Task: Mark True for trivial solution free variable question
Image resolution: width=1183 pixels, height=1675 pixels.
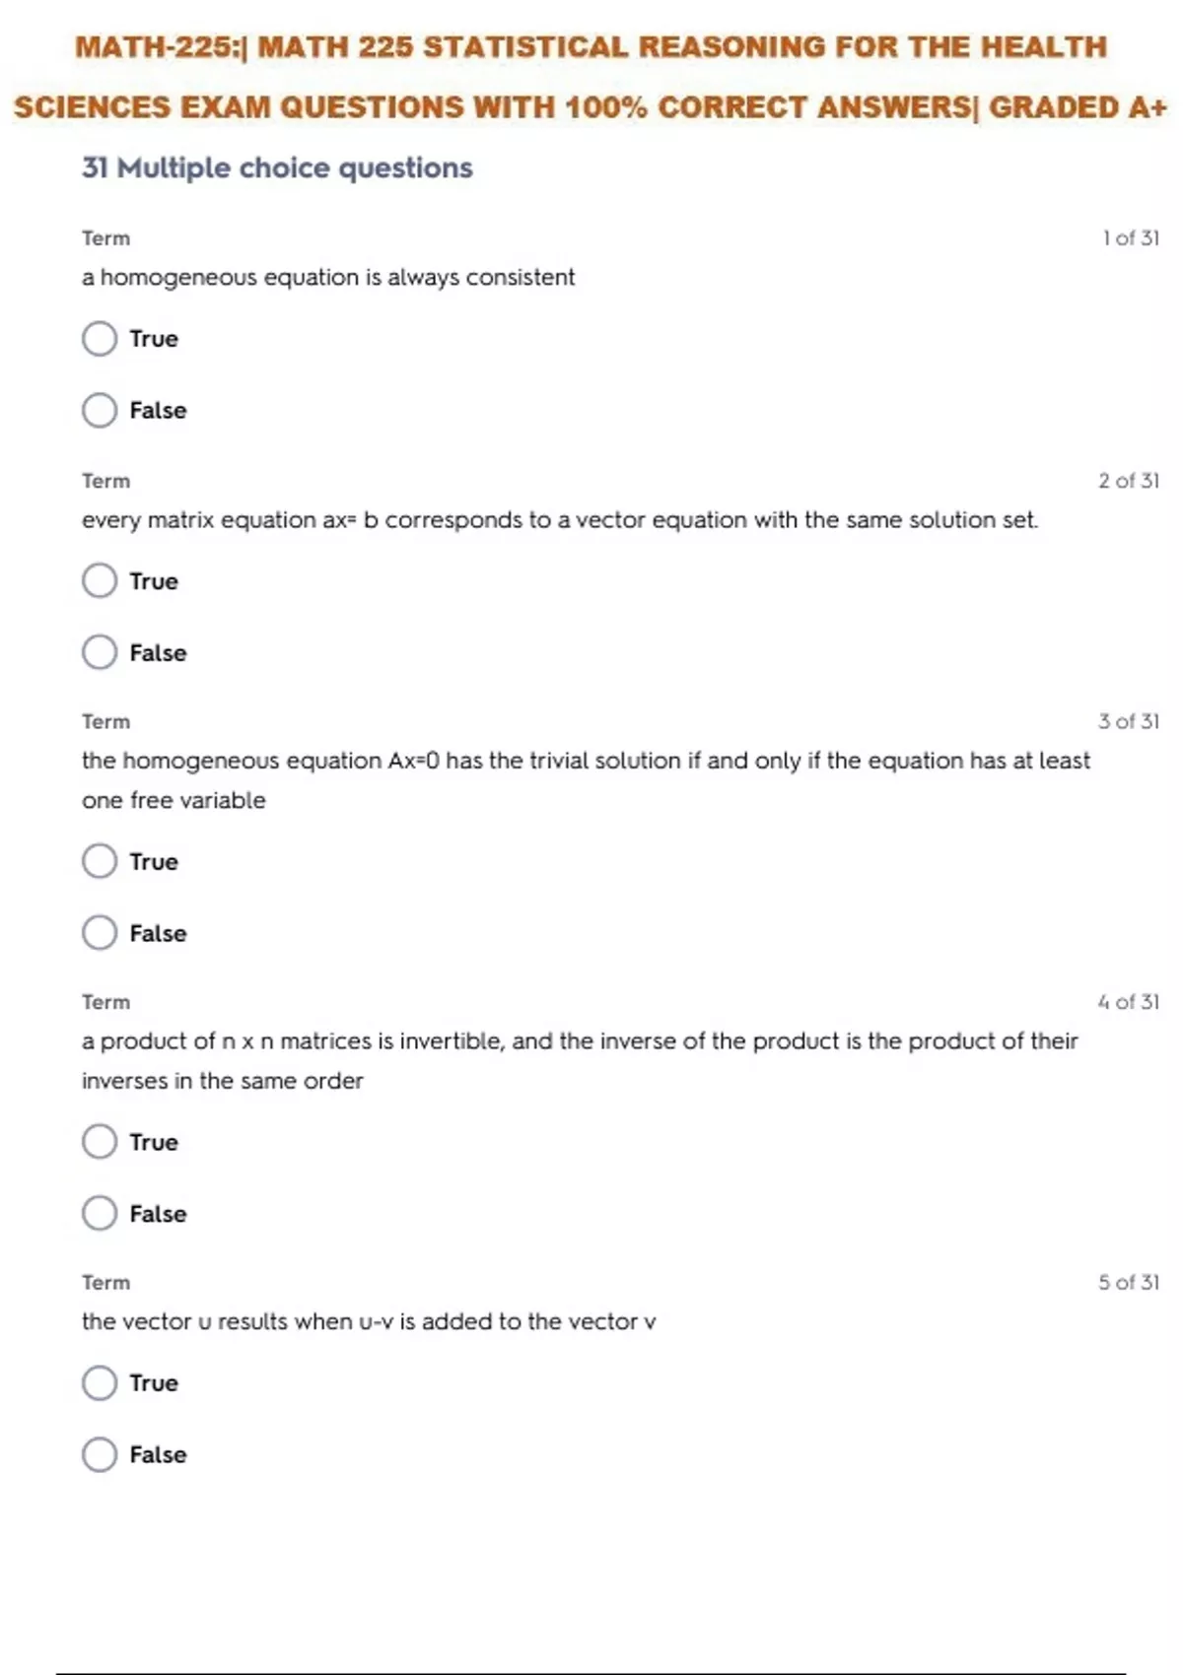Action: [100, 861]
